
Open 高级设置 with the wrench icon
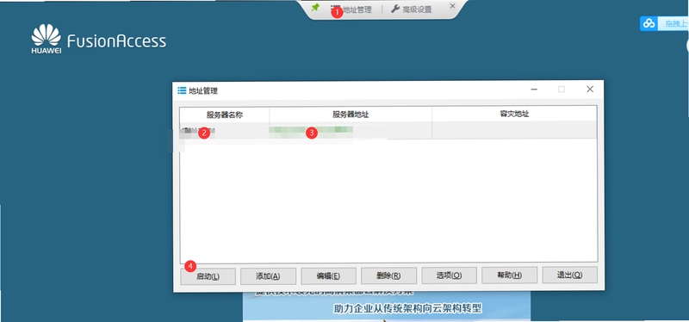(412, 9)
